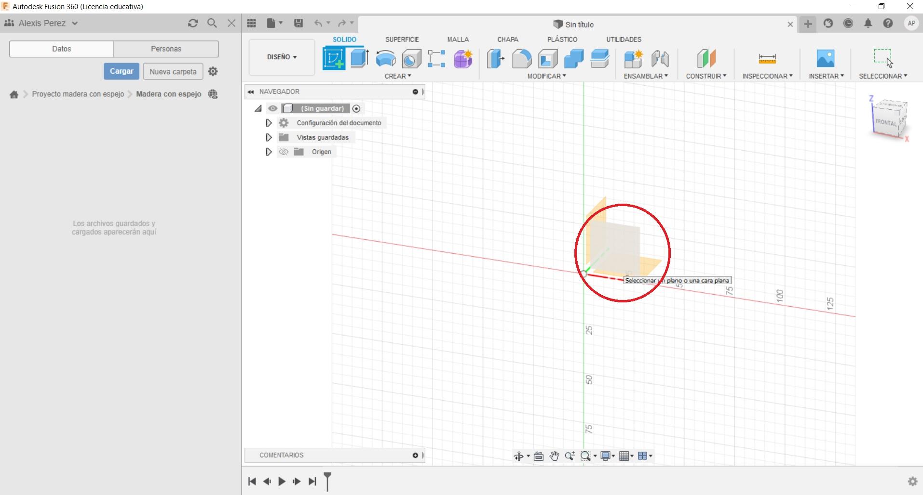The image size is (923, 495).
Task: Click the Nueva carpeta button
Action: point(173,71)
